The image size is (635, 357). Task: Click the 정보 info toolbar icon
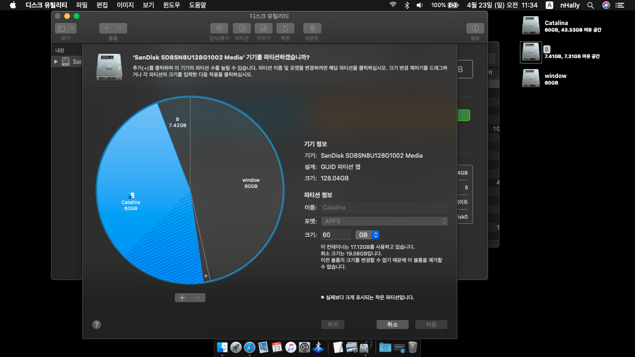(475, 28)
